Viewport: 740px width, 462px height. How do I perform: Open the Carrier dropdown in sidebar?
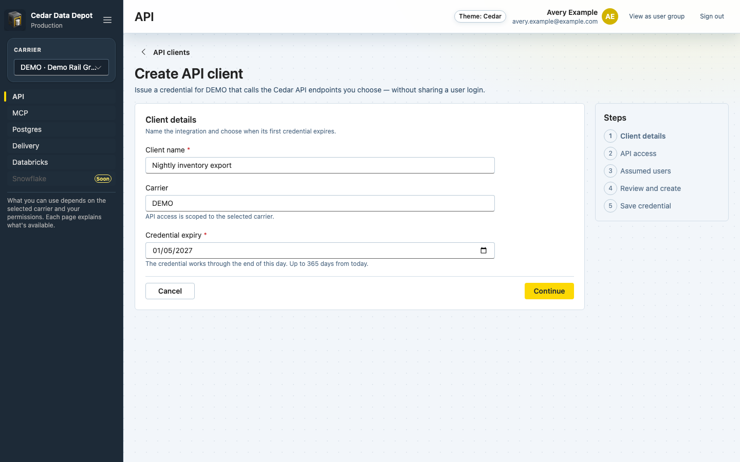click(x=61, y=67)
